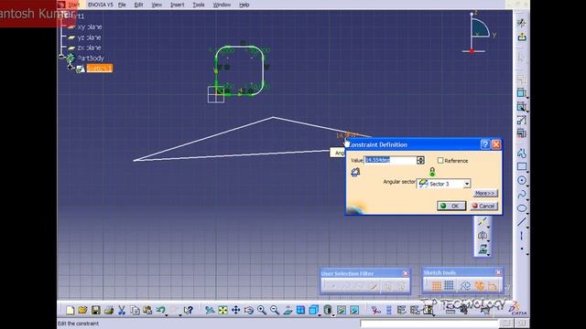
Task: Click the Value spinner arrows
Action: (x=420, y=160)
